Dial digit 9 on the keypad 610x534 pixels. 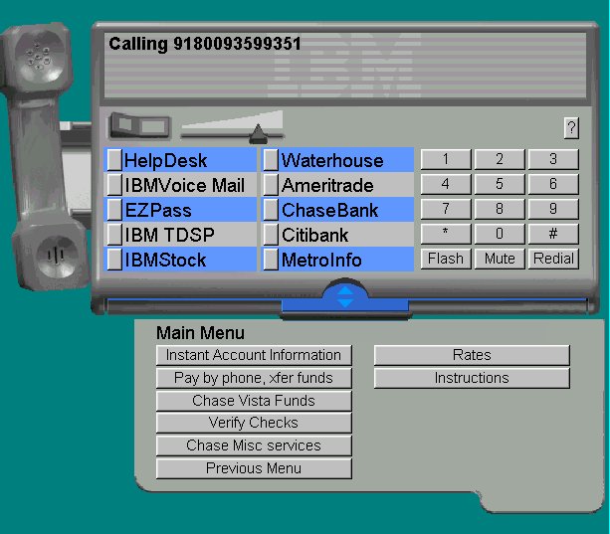click(x=553, y=209)
